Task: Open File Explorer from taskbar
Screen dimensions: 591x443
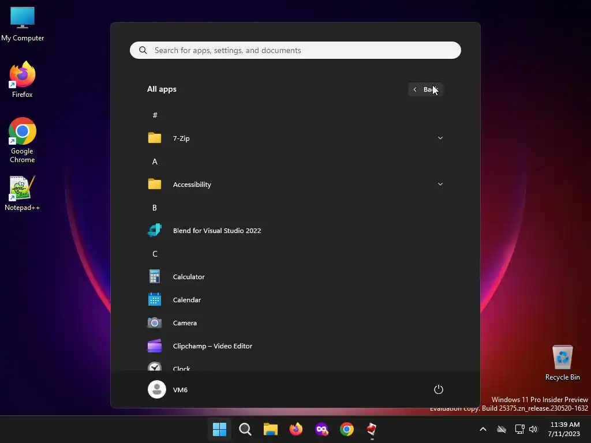Action: [270, 429]
